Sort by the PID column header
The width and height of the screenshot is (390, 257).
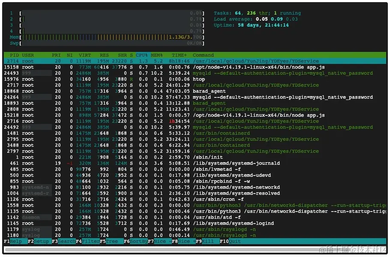click(14, 55)
